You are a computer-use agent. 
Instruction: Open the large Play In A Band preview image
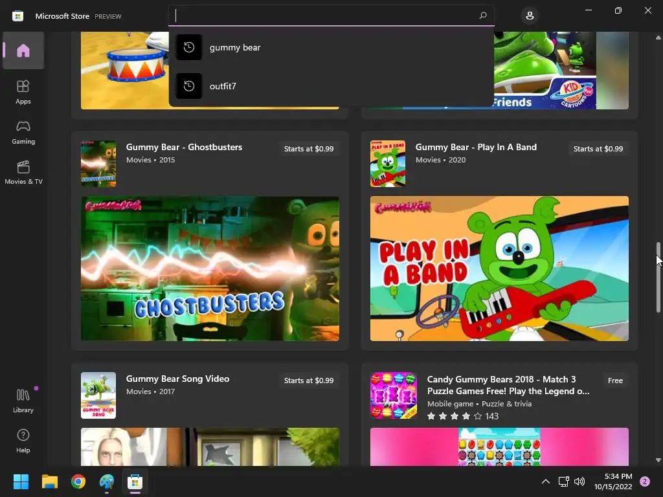pyautogui.click(x=499, y=269)
